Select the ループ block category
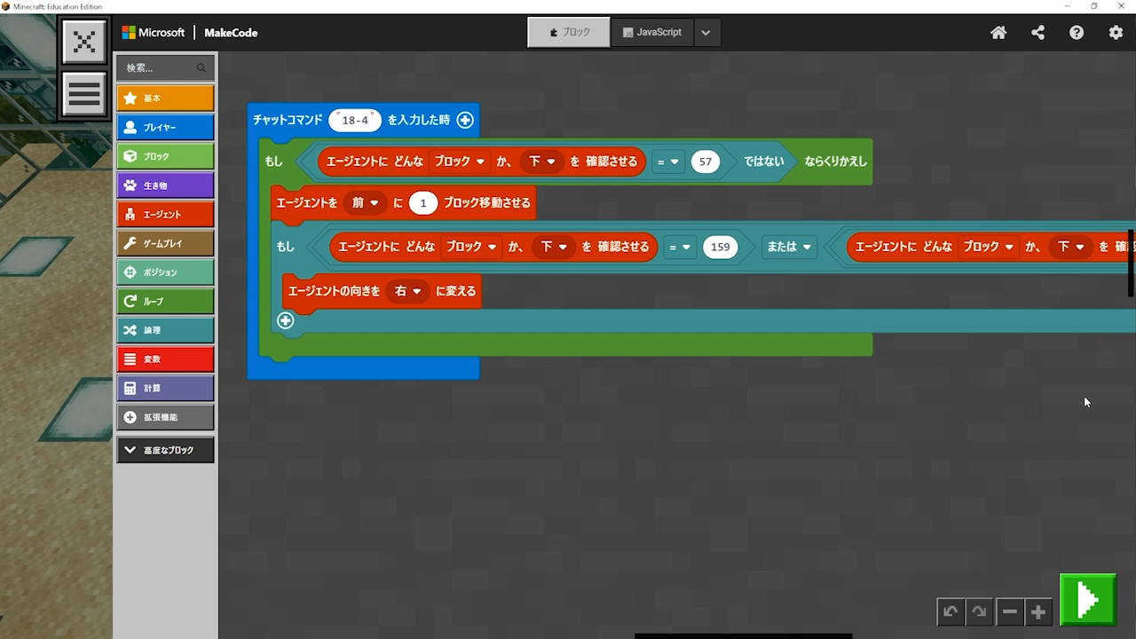 coord(165,302)
